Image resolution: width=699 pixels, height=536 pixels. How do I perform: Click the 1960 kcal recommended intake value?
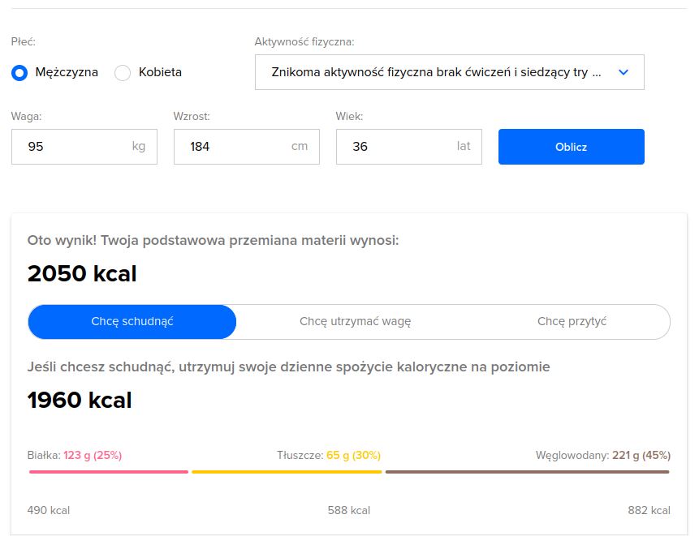80,400
